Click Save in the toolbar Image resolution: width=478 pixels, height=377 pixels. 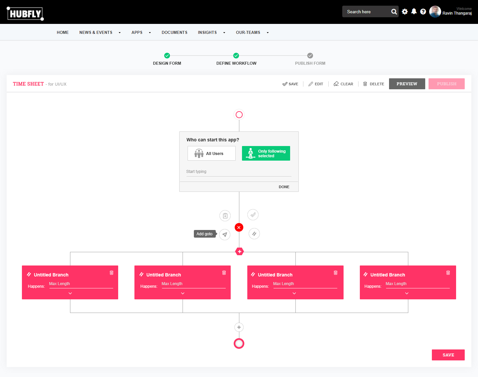[290, 84]
